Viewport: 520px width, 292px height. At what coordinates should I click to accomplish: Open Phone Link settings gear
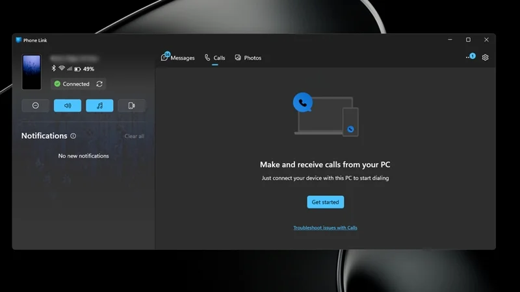[x=485, y=57]
